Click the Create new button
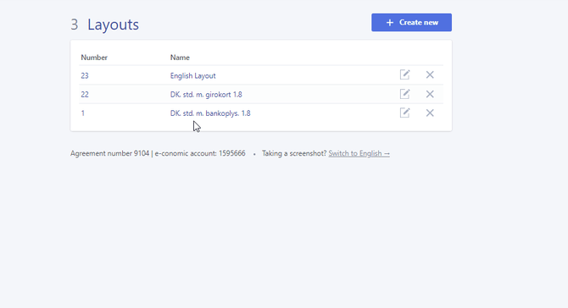568x308 pixels. coord(411,22)
